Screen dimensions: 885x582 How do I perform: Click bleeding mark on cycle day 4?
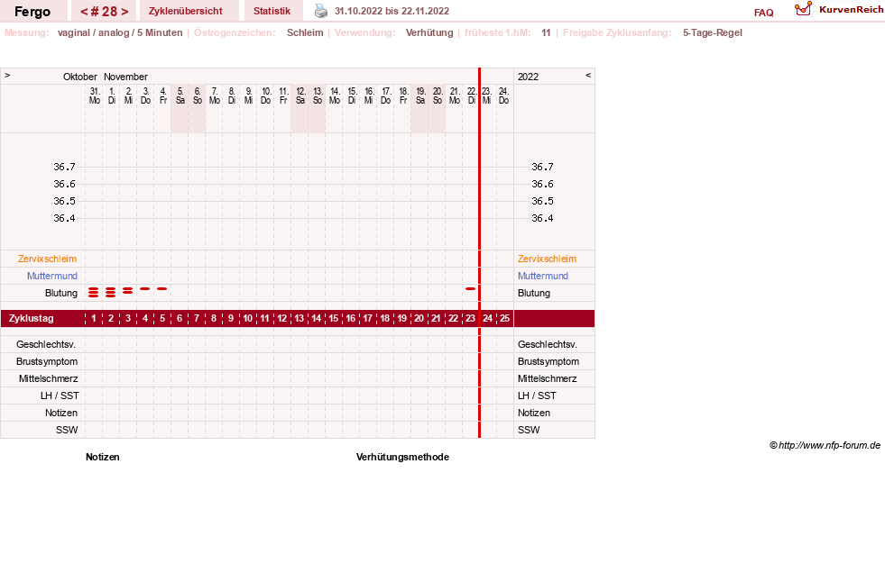[145, 288]
